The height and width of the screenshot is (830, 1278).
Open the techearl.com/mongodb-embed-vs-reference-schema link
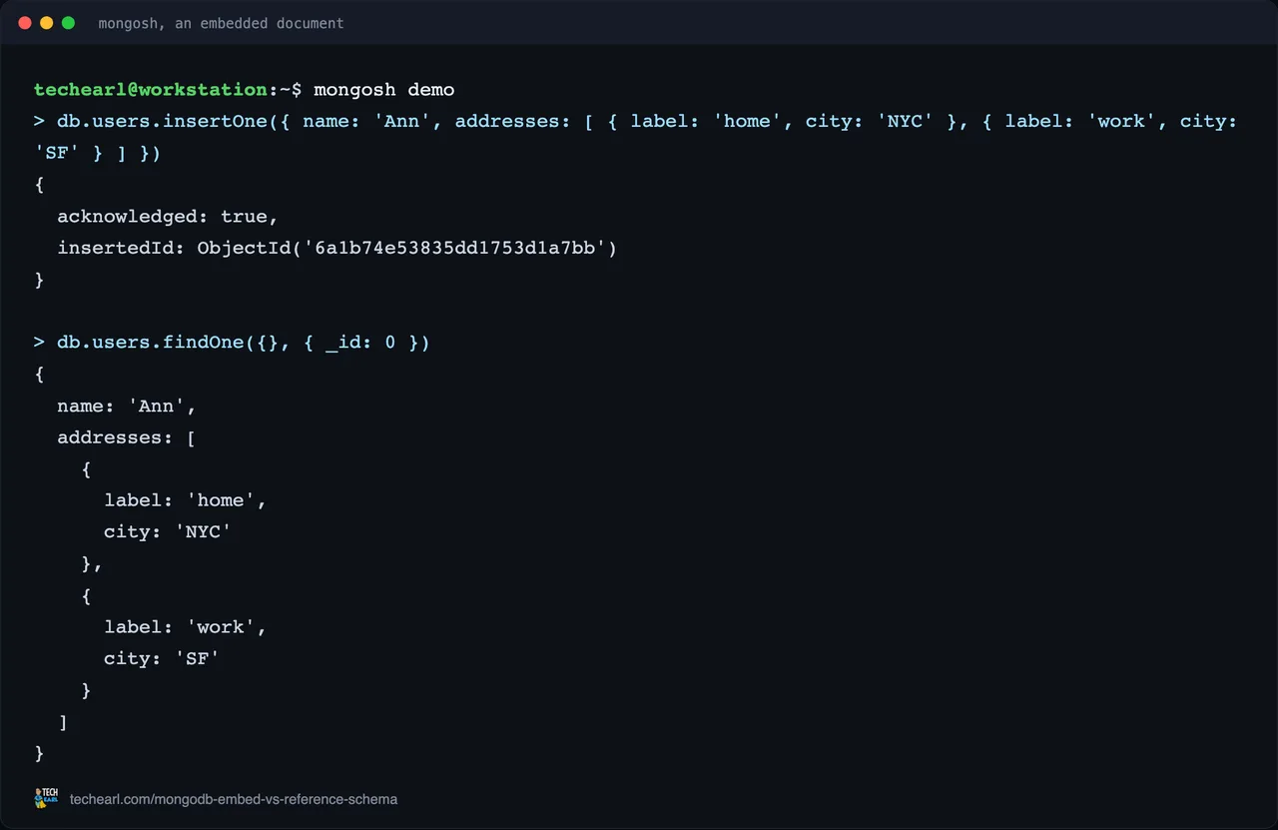(x=234, y=799)
